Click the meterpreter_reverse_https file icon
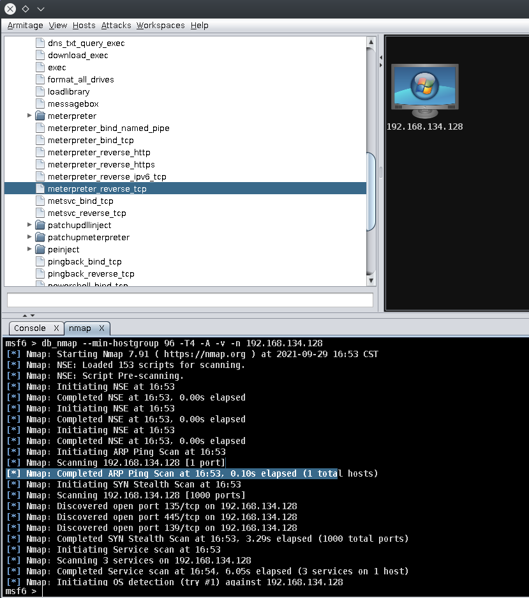529x598 pixels. 40,164
